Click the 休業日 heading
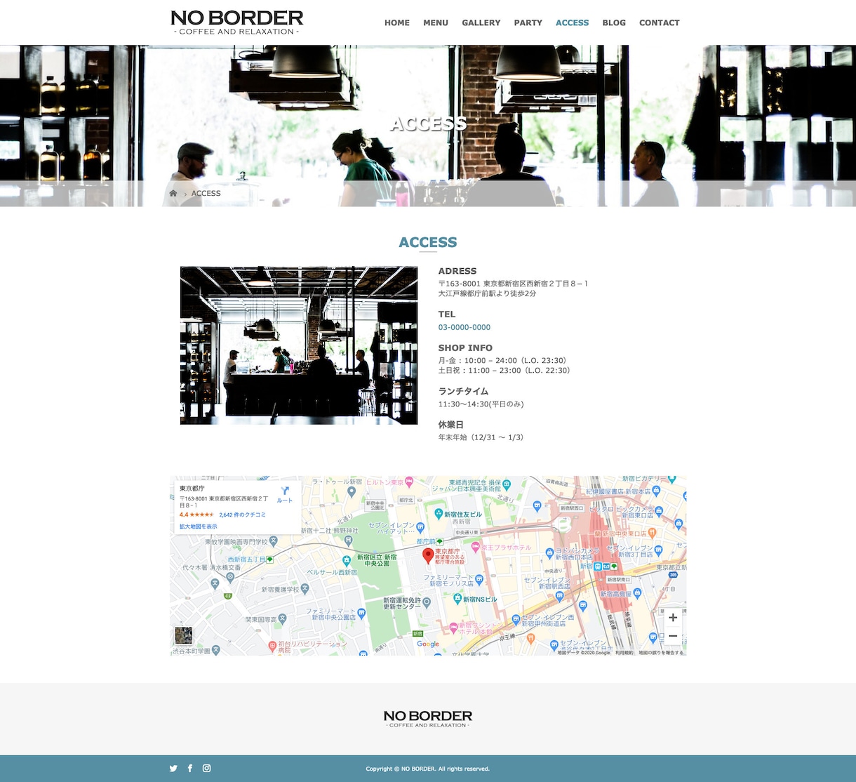This screenshot has height=782, width=856. pos(451,425)
